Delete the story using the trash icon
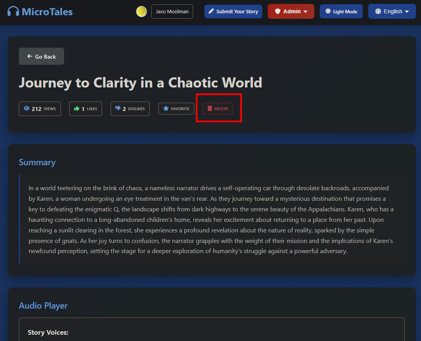 pos(210,109)
